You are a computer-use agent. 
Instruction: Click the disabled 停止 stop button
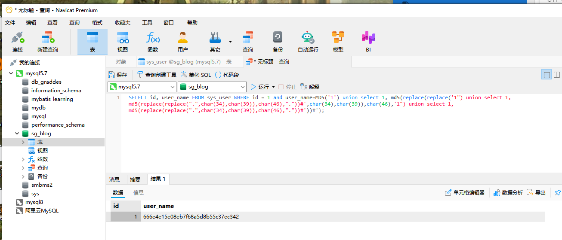[287, 87]
